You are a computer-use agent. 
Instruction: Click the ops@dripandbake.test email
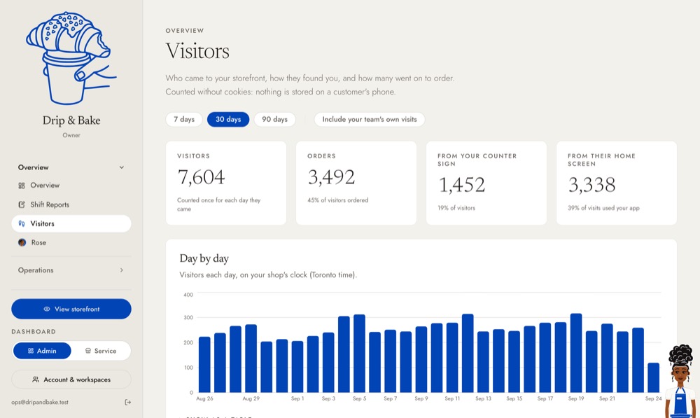pos(40,403)
